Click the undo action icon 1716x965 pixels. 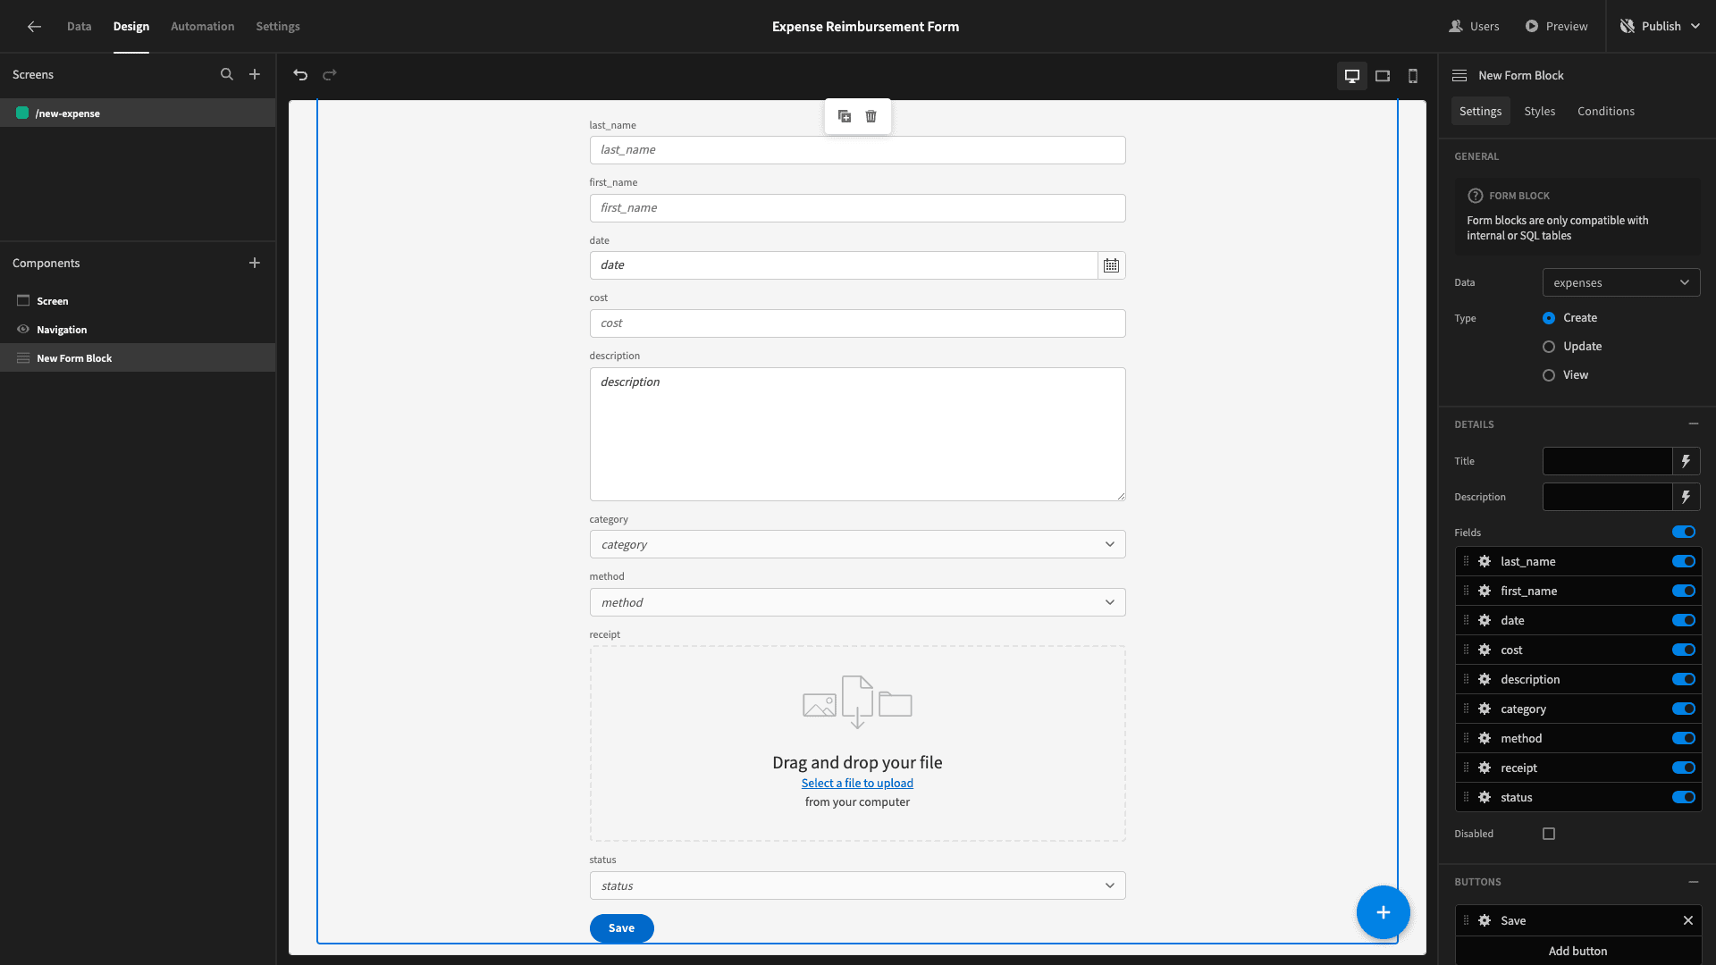300,74
